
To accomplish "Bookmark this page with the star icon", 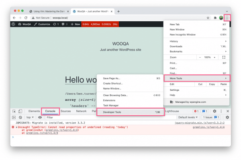I will pos(208,18).
